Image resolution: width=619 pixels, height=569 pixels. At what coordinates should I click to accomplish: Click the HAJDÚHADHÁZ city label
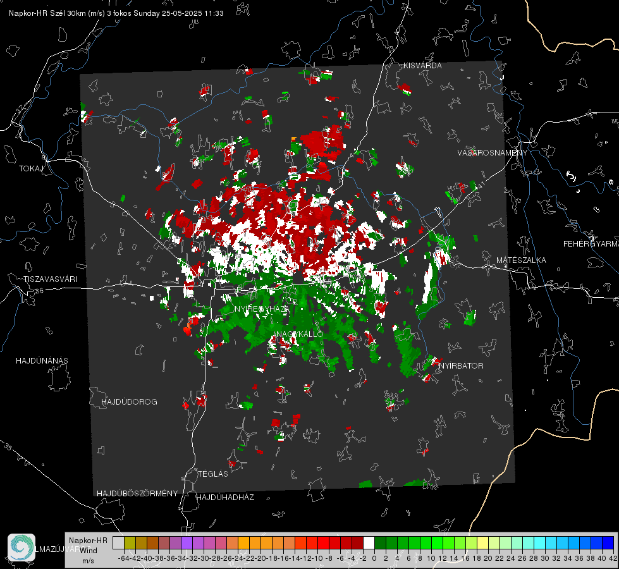coord(225,498)
